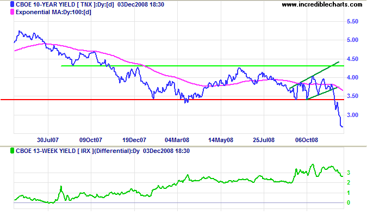Click the 0 value on differential scale
This screenshot has width=367, height=215.
(349, 202)
